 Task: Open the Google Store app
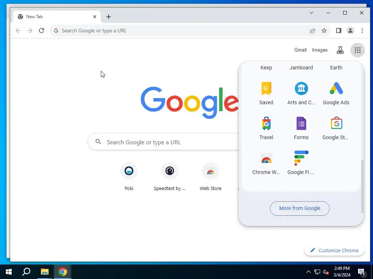[336, 128]
